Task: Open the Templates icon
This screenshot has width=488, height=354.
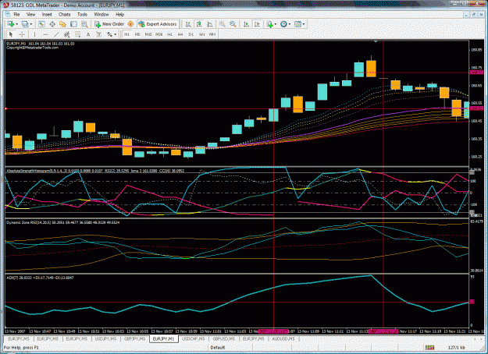Action: coord(297,24)
